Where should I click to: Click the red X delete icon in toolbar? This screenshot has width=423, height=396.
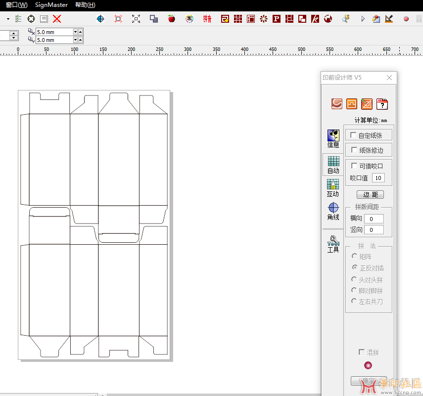[x=57, y=19]
